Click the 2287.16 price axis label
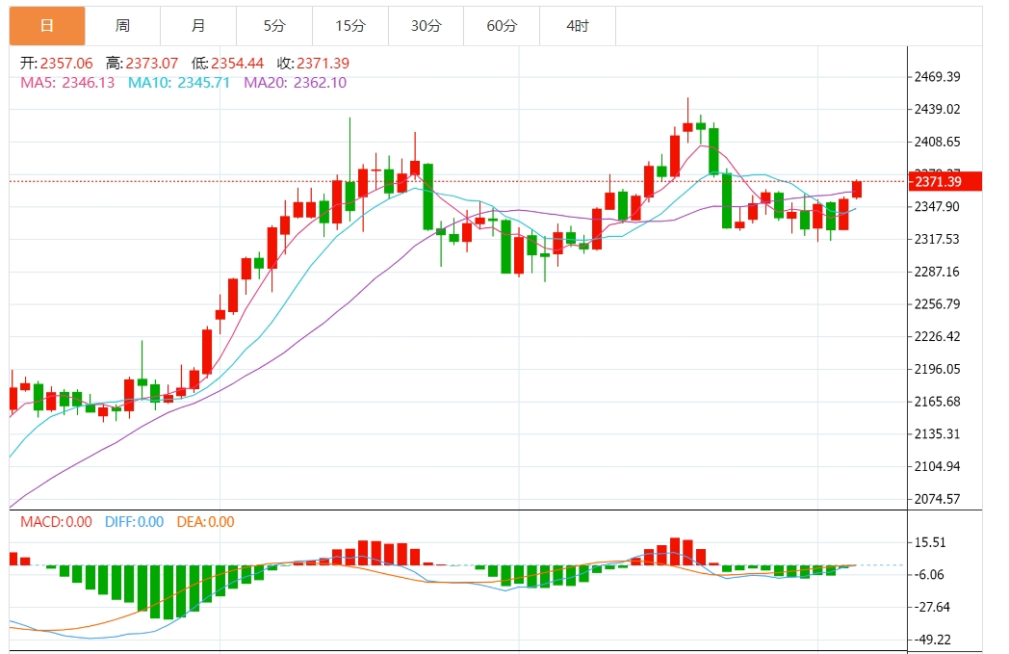 937,272
